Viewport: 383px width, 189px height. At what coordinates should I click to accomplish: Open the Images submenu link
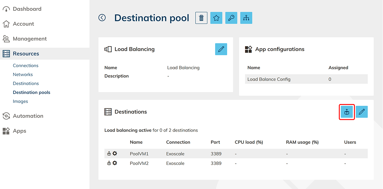(x=20, y=101)
